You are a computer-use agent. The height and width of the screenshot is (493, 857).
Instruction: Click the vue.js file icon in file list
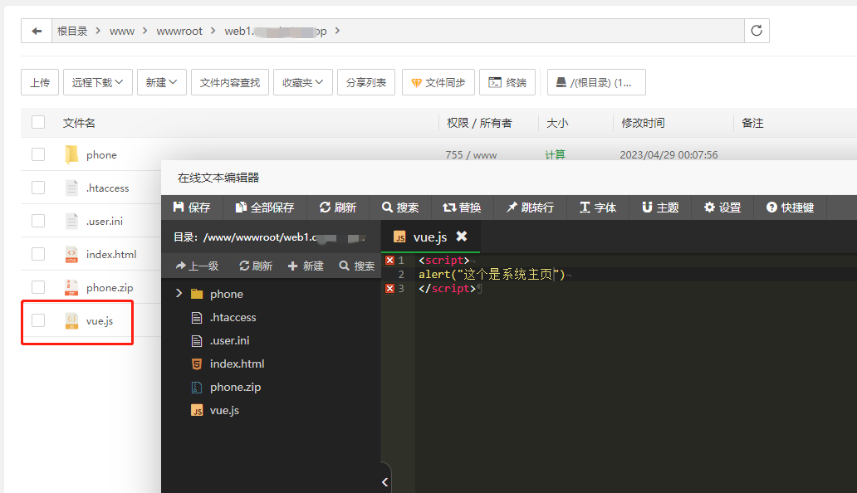pyautogui.click(x=71, y=320)
